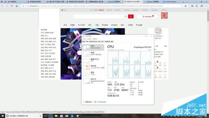Open the 启动 (Startup) tab in Task Manager
Viewport: 209px width, 118px height.
[x=99, y=42]
